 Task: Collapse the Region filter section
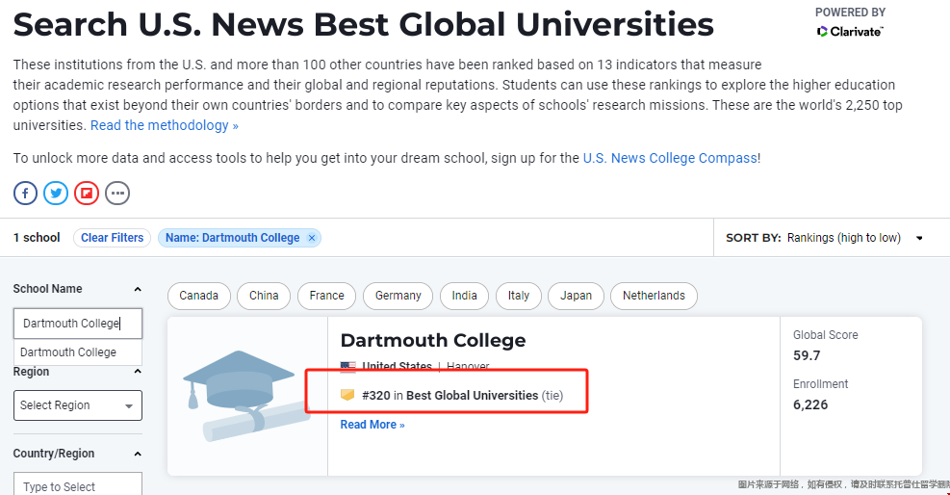coord(138,372)
